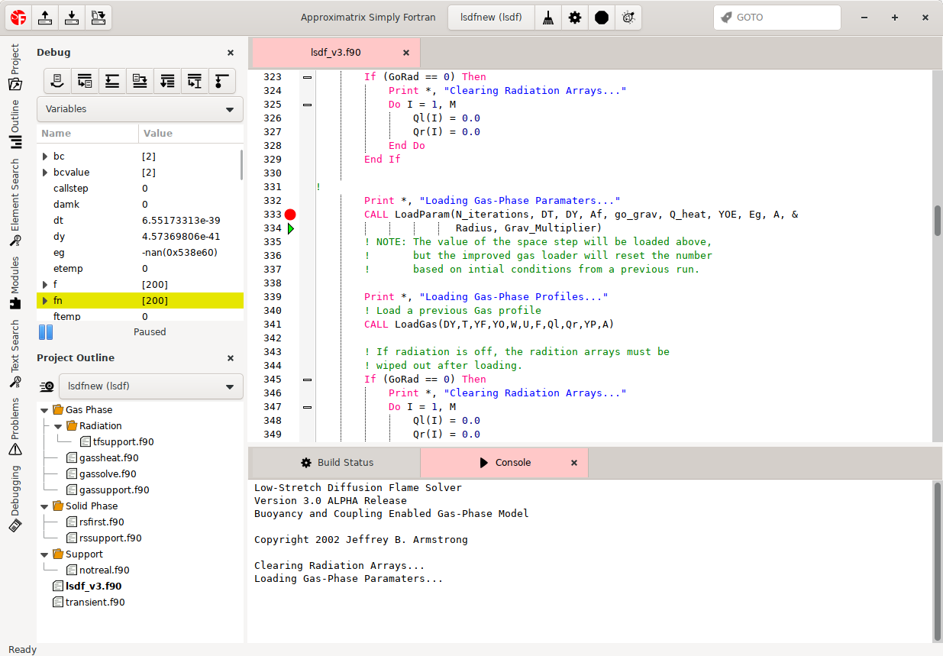Click the build project gear icon
Viewport: 943px width, 656px height.
pos(575,18)
